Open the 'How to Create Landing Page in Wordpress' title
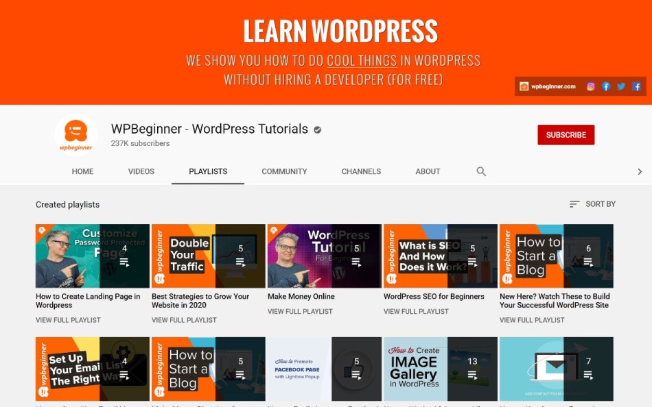The width and height of the screenshot is (652, 407). pos(88,301)
